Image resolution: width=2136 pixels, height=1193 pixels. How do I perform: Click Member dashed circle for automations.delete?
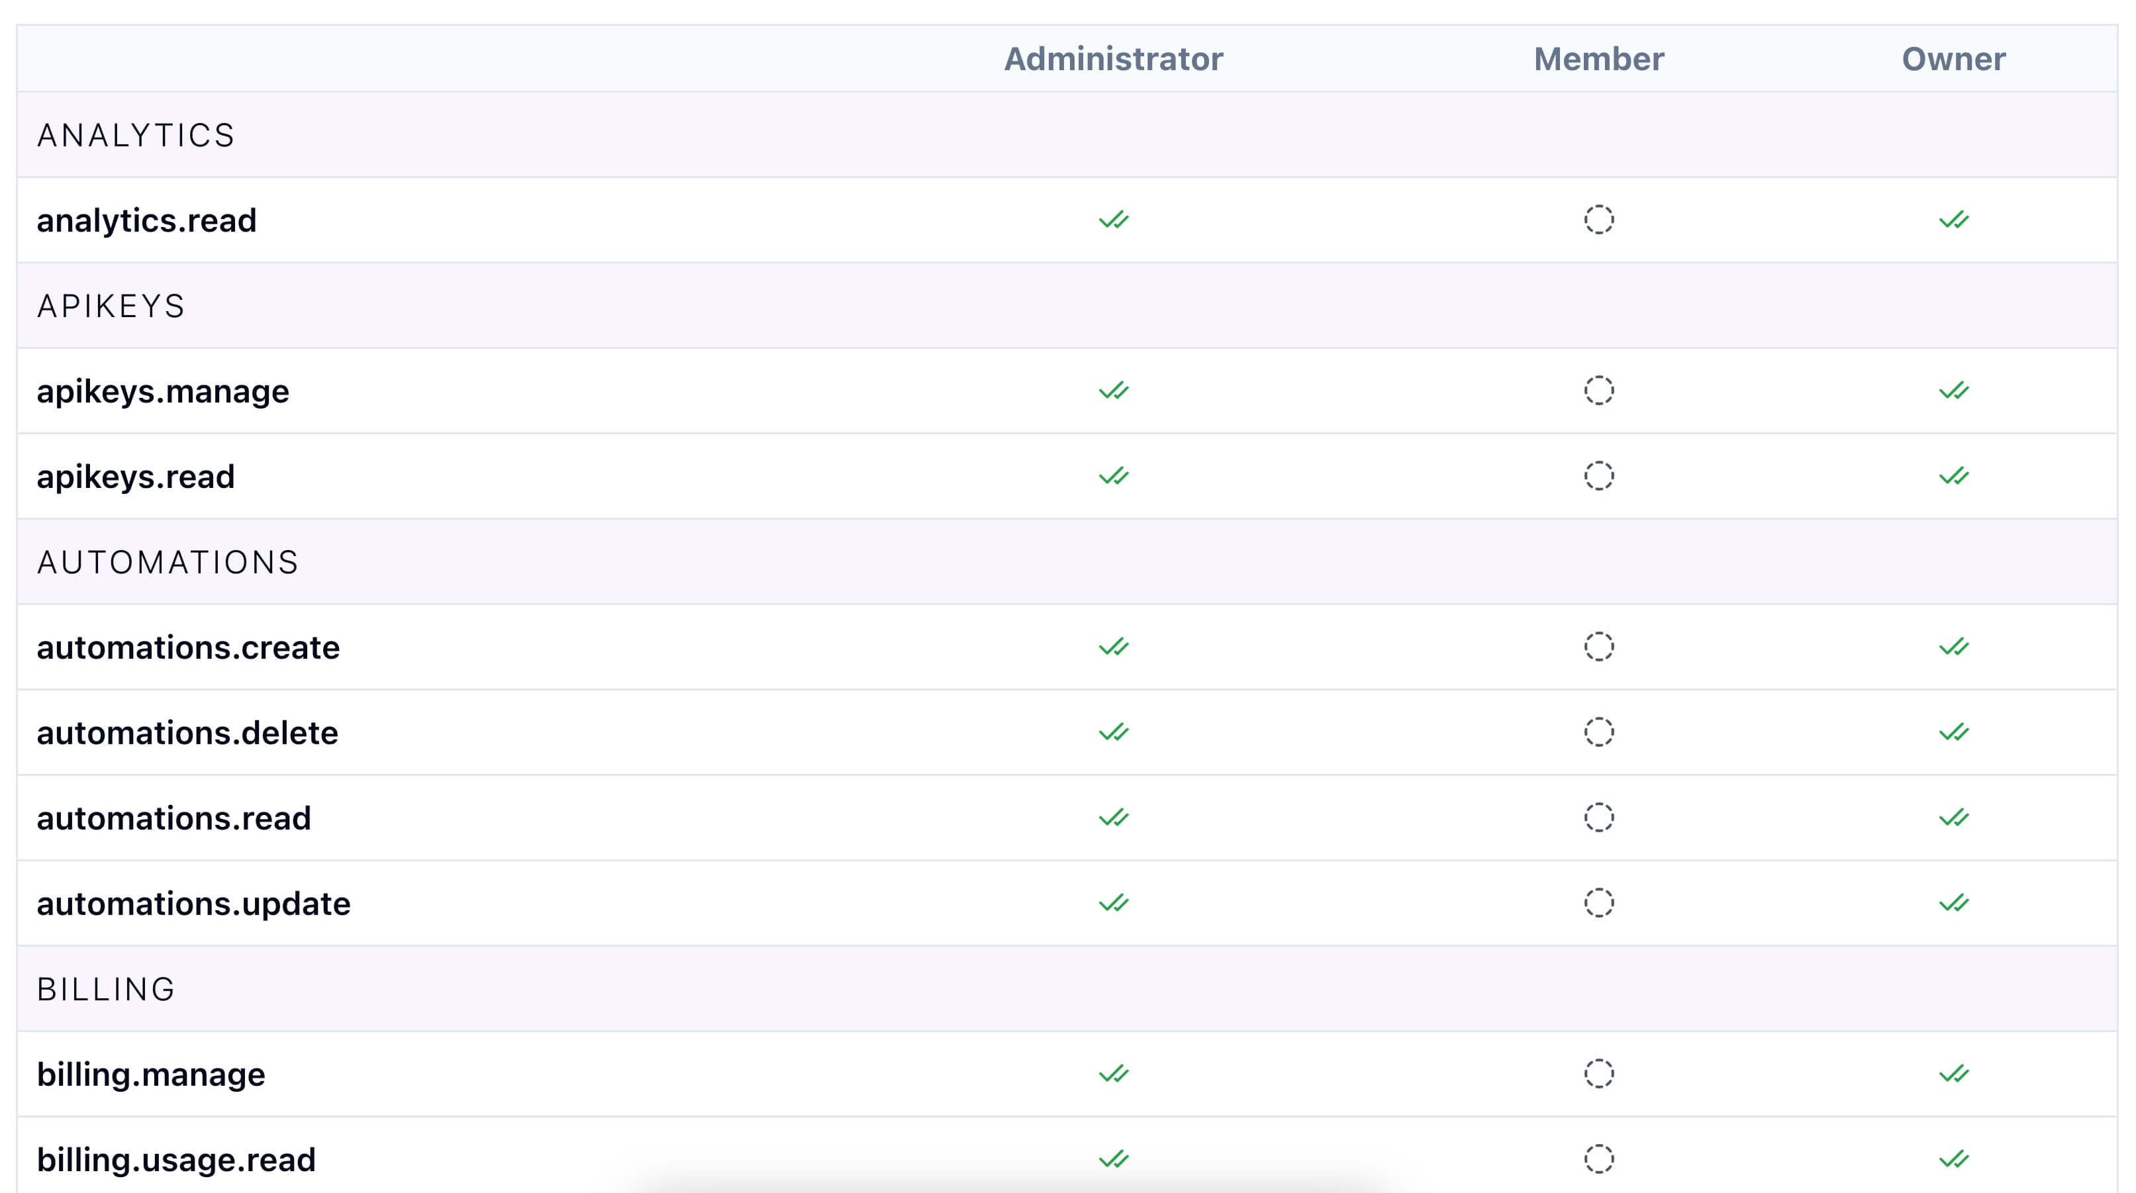click(1598, 732)
